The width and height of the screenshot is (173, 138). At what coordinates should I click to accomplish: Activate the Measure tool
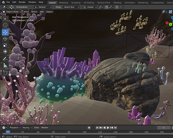coord(5,65)
